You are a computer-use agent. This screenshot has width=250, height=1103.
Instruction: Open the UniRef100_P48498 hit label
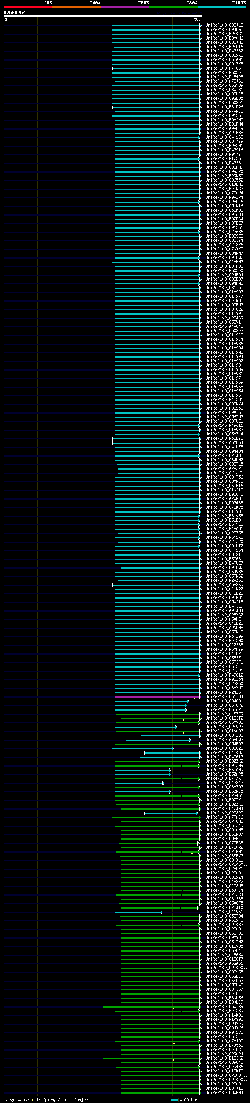224,77
